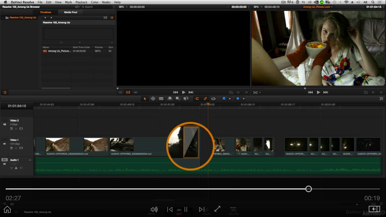Click the browser Search field
The image size is (386, 217).
point(96,7)
